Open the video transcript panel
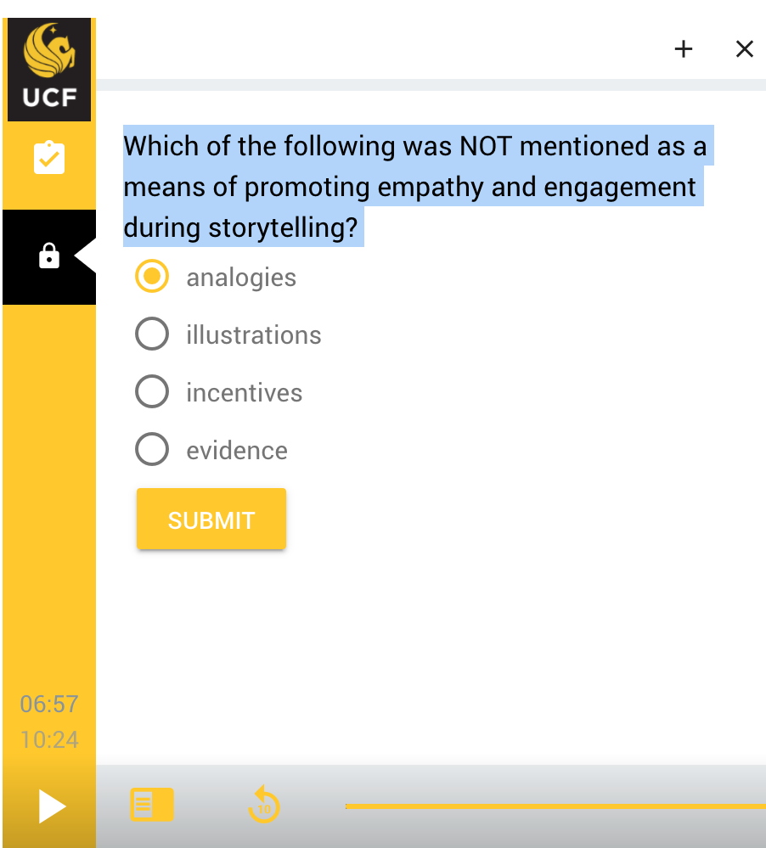This screenshot has height=848, width=766. [152, 804]
